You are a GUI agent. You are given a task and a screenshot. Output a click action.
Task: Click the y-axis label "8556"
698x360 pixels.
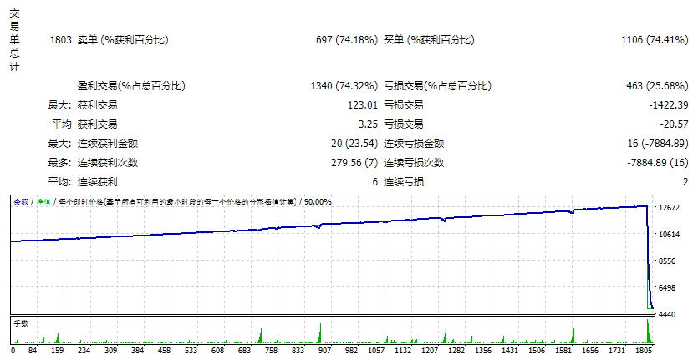click(x=667, y=261)
